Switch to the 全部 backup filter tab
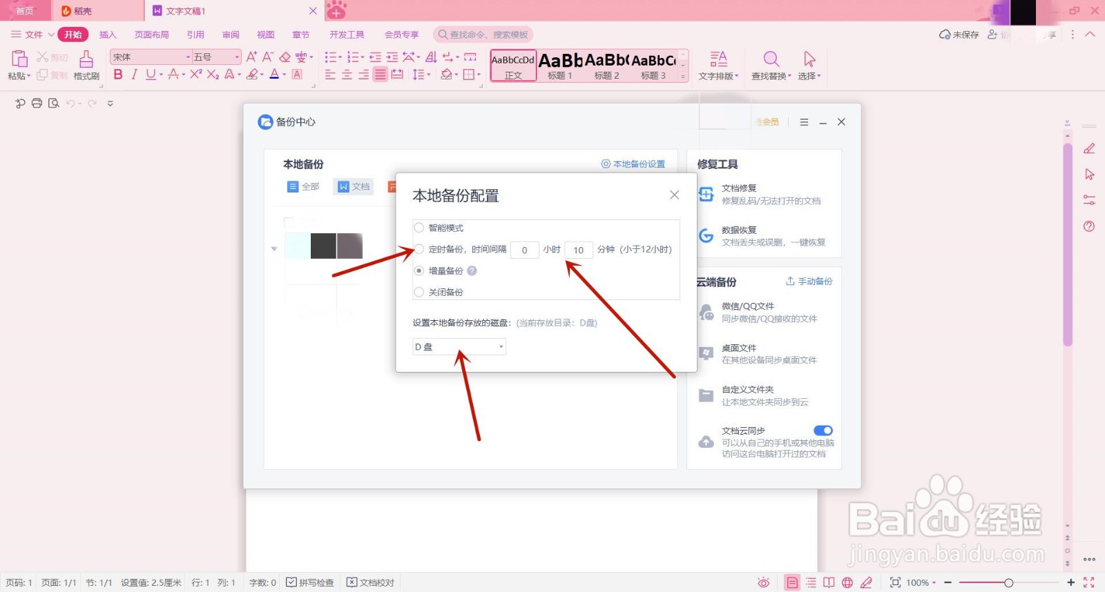Viewport: 1105px width, 592px height. tap(303, 186)
